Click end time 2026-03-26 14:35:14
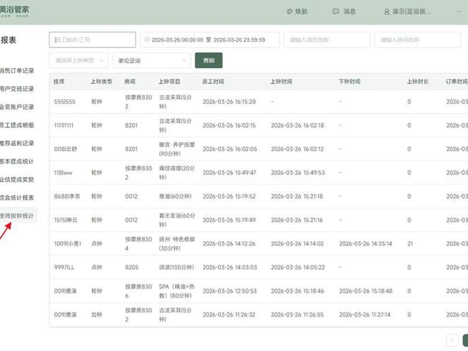468x351 pixels. coord(365,243)
